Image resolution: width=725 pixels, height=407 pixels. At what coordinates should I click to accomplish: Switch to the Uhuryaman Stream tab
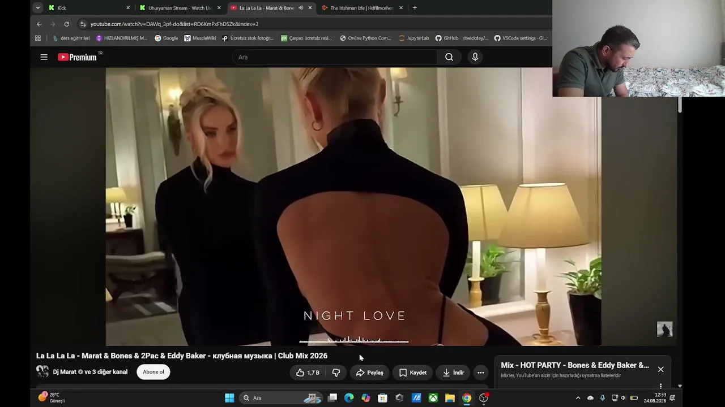[180, 8]
